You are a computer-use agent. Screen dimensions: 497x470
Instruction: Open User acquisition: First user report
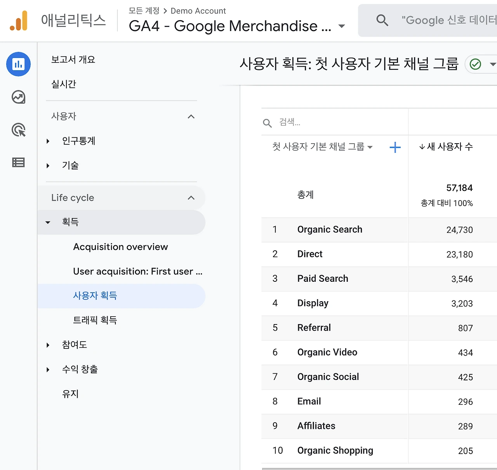pyautogui.click(x=138, y=271)
